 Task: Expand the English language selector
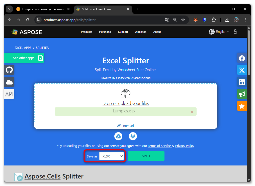219,32
